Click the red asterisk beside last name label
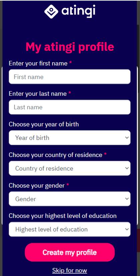 click(x=70, y=93)
